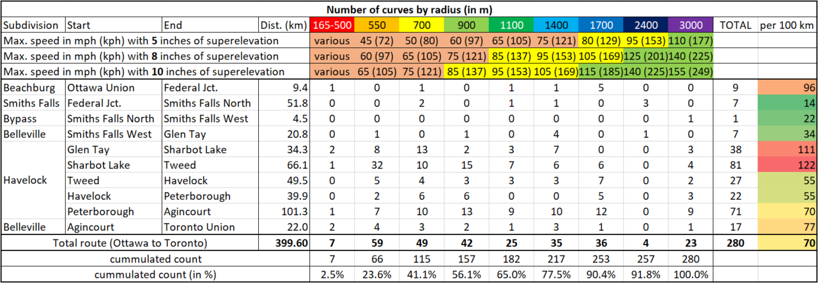Select the green 1100 radius header cell
Viewport: 818px width, 283px height.
[x=511, y=26]
